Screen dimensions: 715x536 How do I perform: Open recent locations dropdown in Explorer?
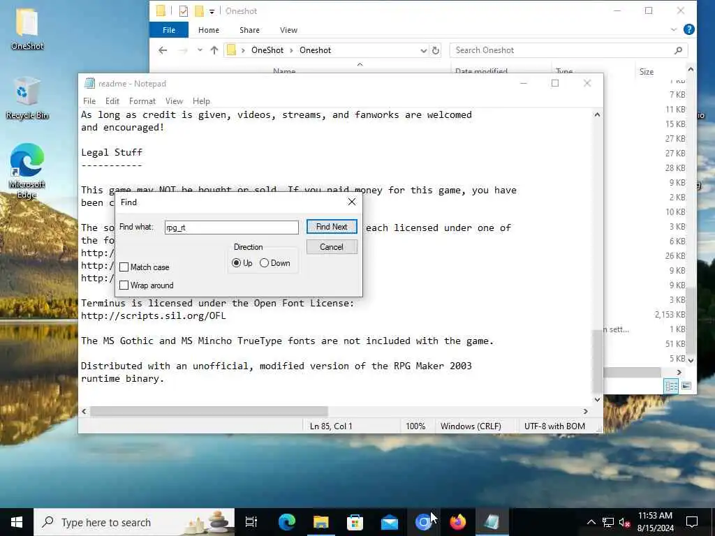tap(200, 50)
